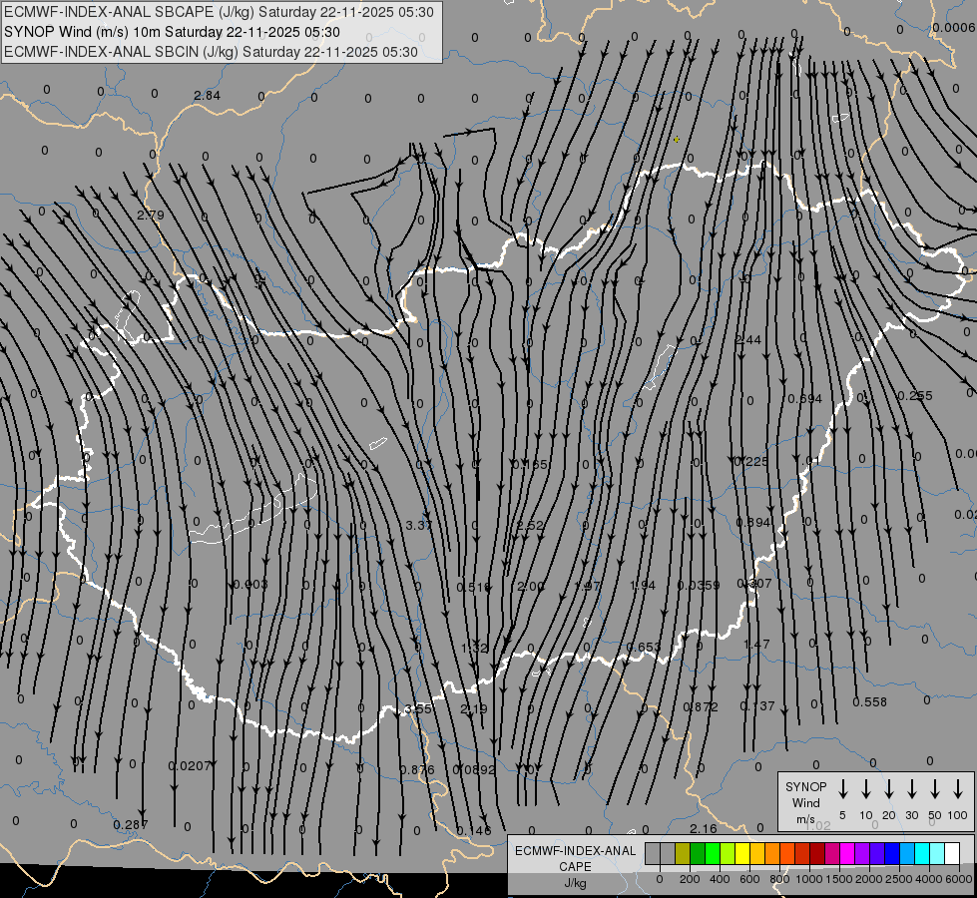Click the 30 m/s wind arrow in legend
Viewport: 977px width, 898px height.
coord(912,789)
